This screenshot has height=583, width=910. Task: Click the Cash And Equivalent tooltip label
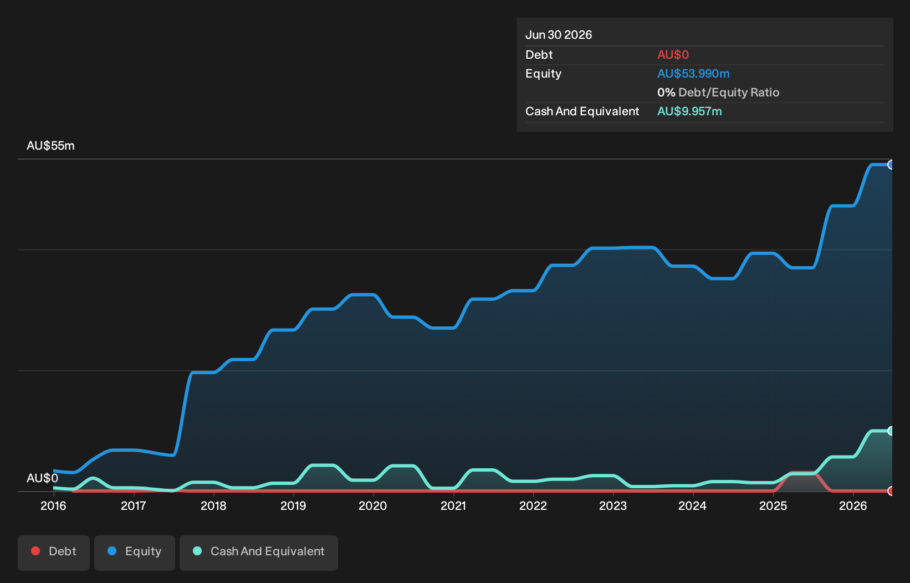click(582, 111)
